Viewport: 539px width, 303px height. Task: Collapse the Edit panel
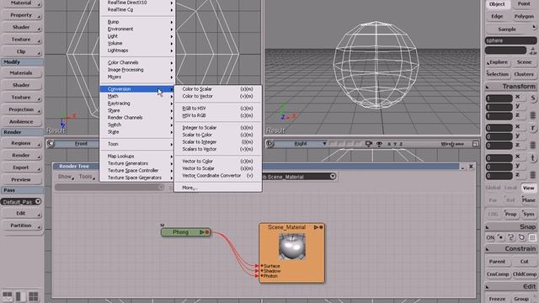click(x=488, y=286)
